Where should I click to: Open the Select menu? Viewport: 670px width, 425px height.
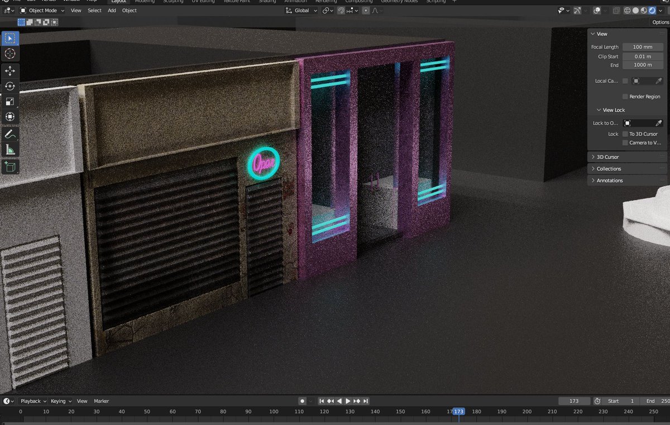(x=95, y=11)
